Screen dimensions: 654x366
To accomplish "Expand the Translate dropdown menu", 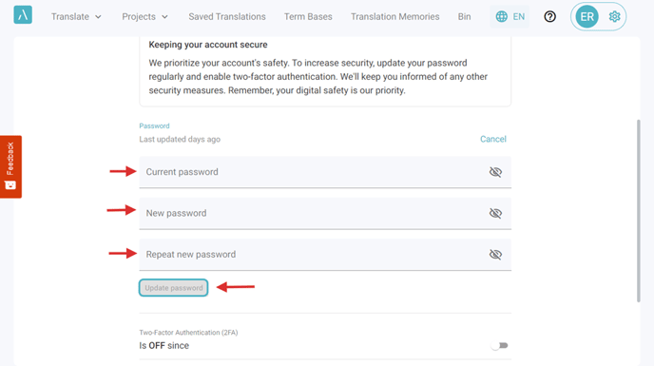I will click(x=76, y=17).
